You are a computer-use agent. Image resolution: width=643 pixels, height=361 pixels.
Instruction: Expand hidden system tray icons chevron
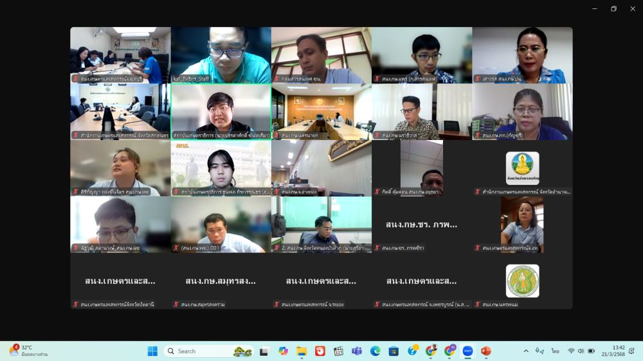(526, 351)
